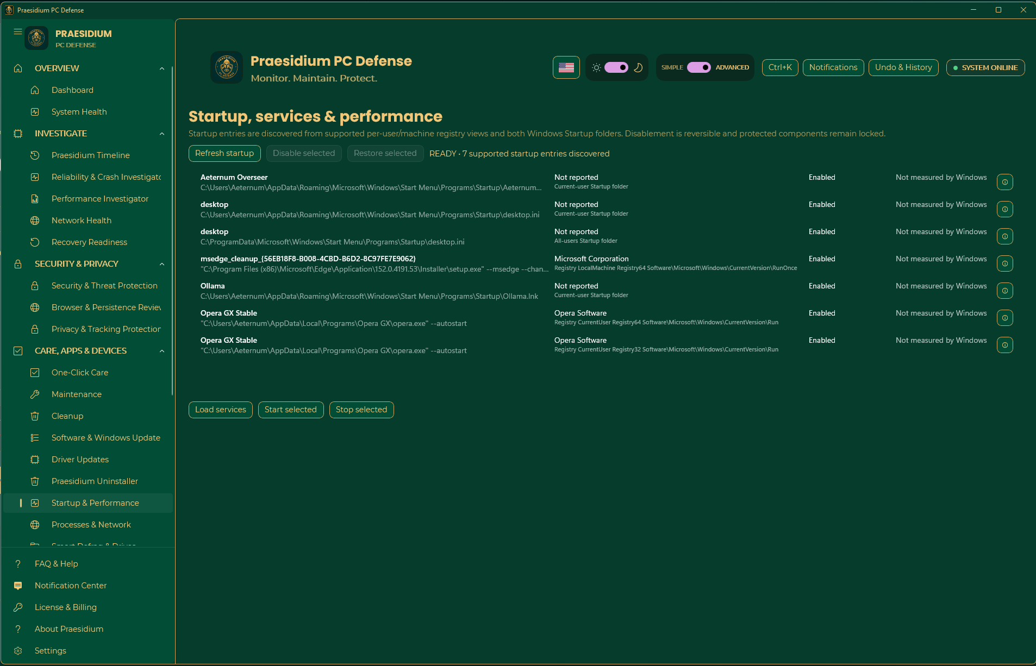Click the Dashboard home icon
1036x666 pixels.
(x=35, y=90)
